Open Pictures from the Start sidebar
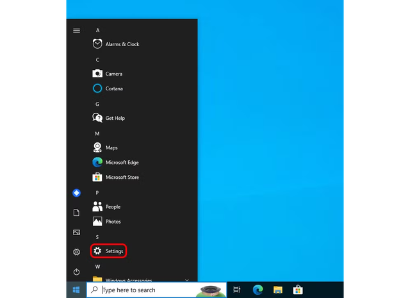 77,233
